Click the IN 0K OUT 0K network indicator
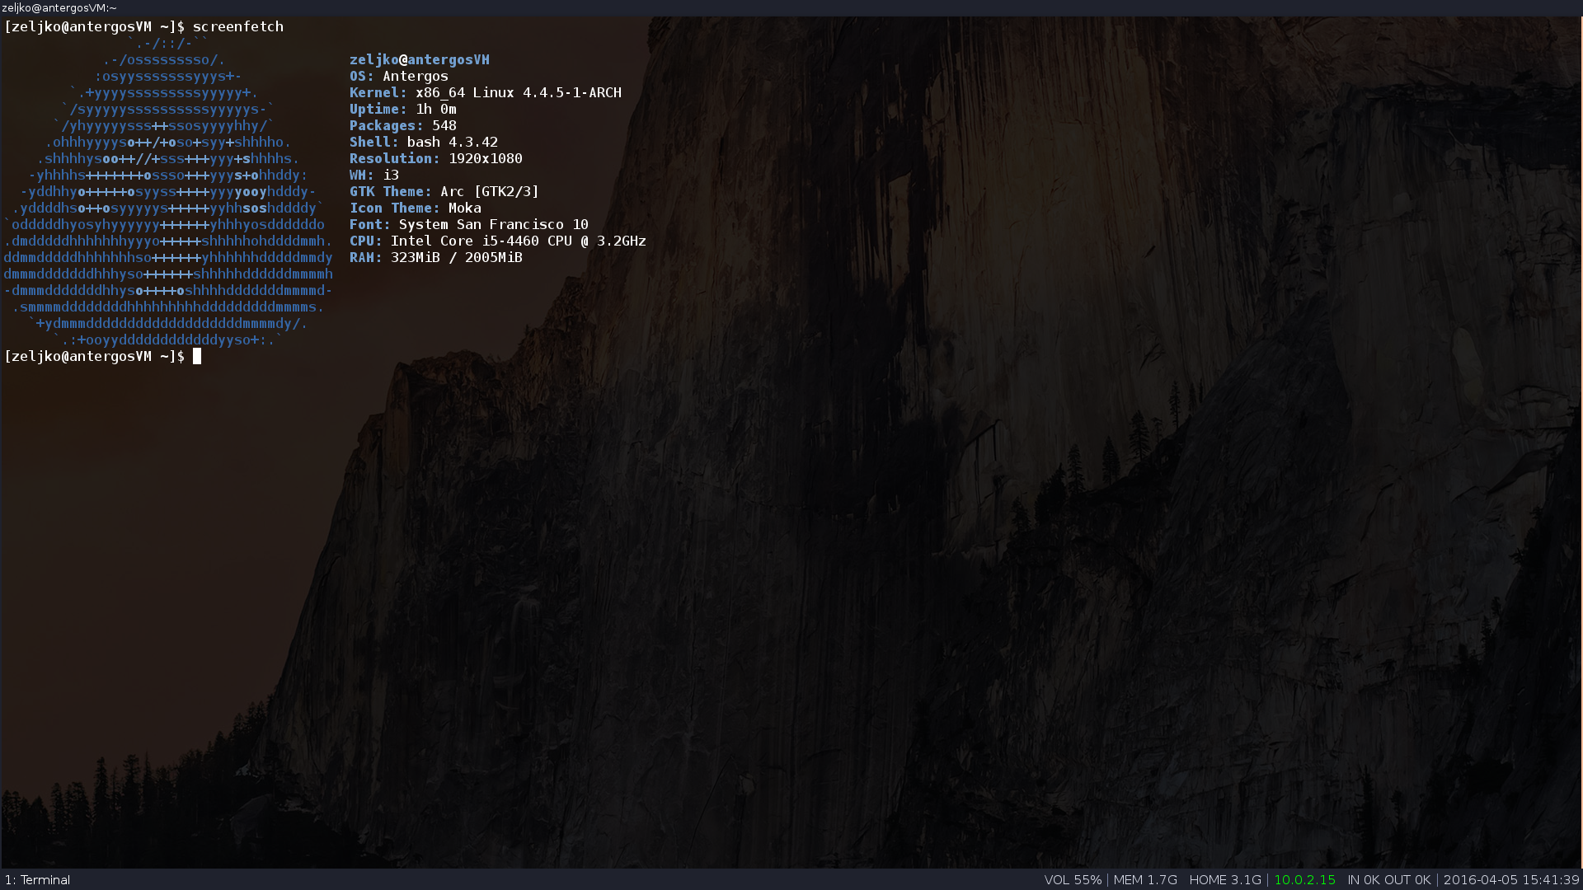1583x890 pixels. pos(1388,880)
